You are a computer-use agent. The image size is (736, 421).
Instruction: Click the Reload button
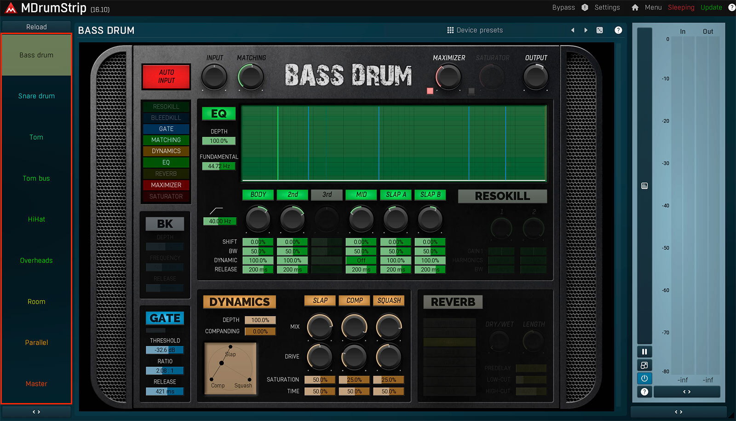tap(36, 27)
